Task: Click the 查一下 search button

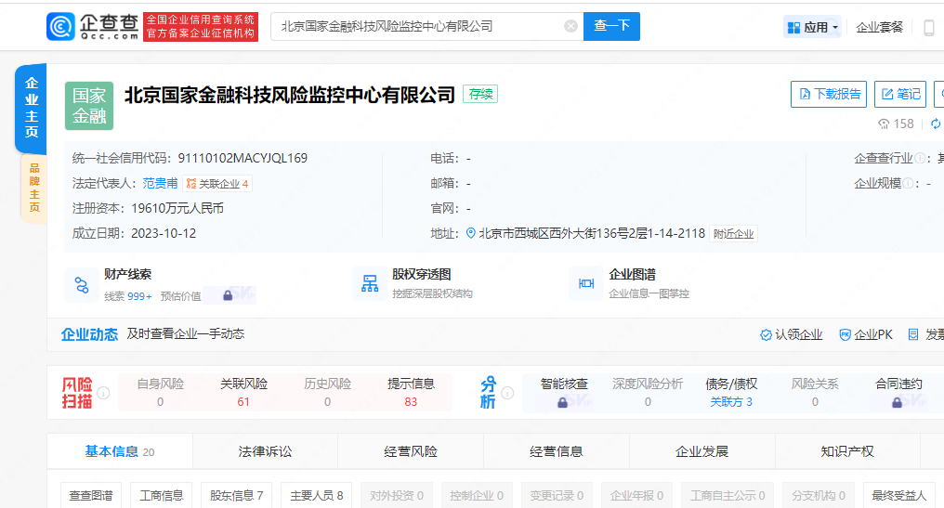Action: tap(611, 27)
